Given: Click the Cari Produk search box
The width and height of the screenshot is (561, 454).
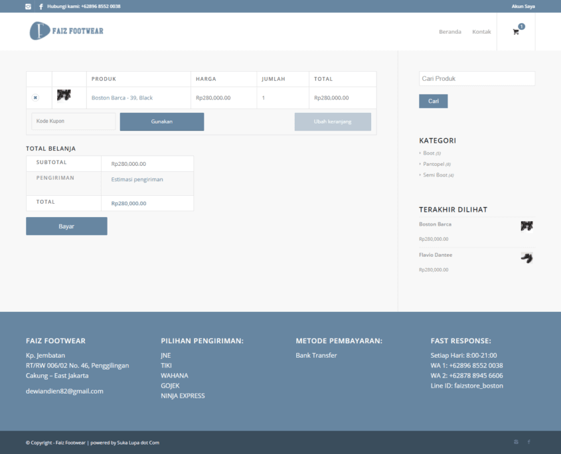Looking at the screenshot, I should tap(477, 78).
